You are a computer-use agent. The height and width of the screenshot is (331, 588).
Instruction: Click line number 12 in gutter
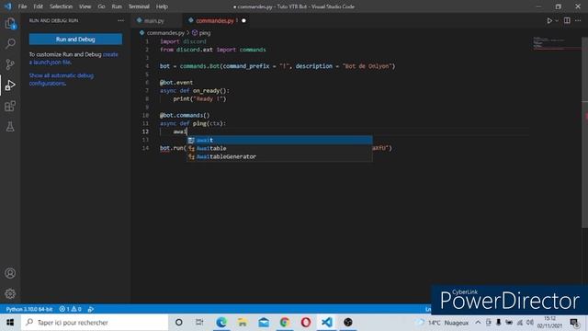point(145,131)
